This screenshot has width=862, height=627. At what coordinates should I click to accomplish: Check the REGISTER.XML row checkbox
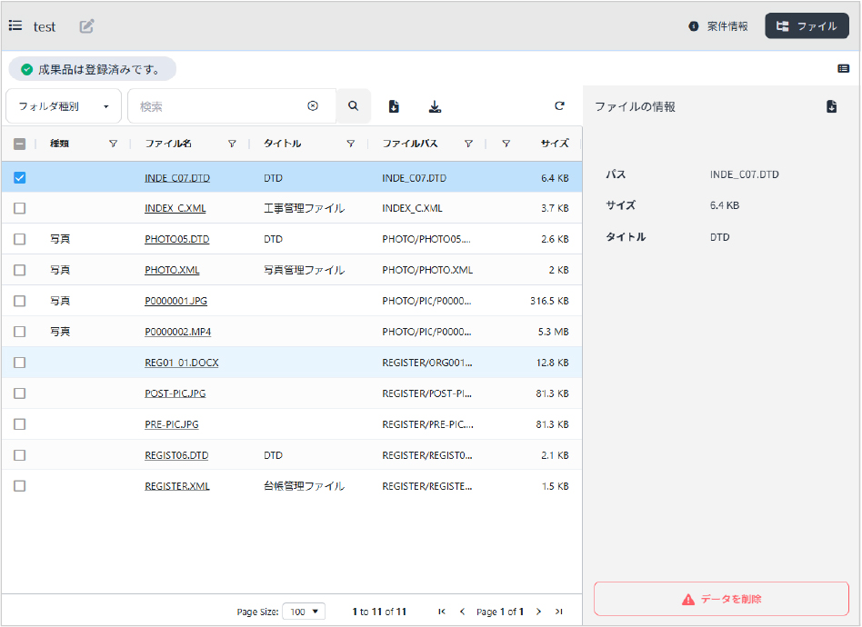pos(19,486)
